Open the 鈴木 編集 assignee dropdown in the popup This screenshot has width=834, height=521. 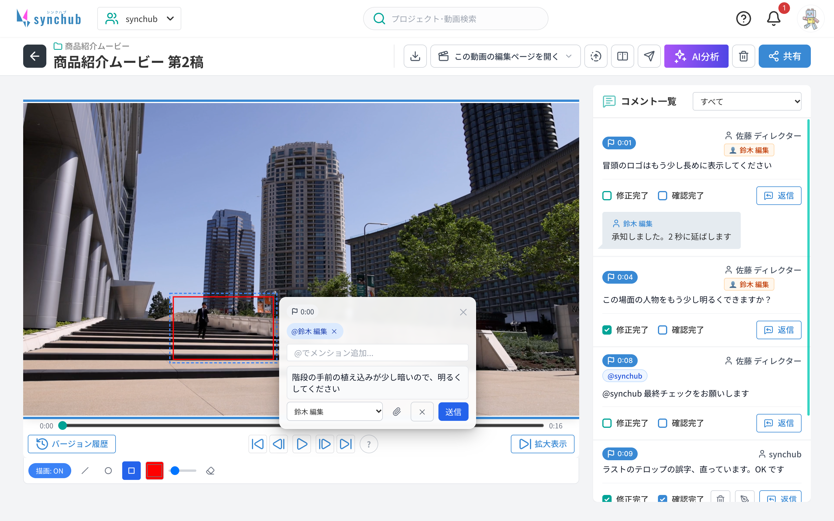[335, 411]
